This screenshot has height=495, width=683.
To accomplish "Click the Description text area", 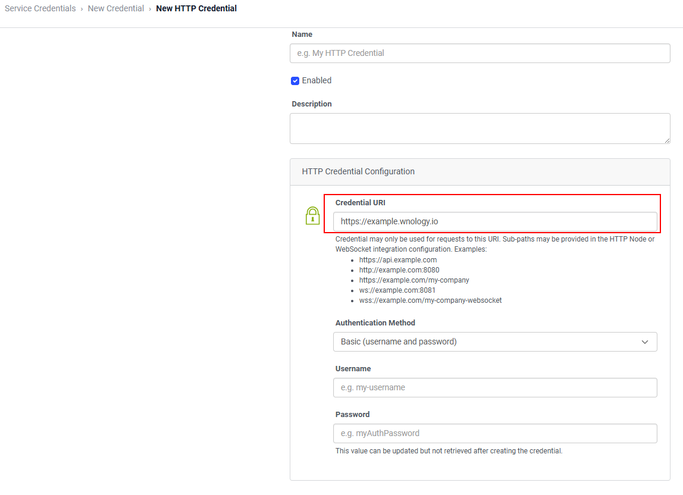I will 480,128.
